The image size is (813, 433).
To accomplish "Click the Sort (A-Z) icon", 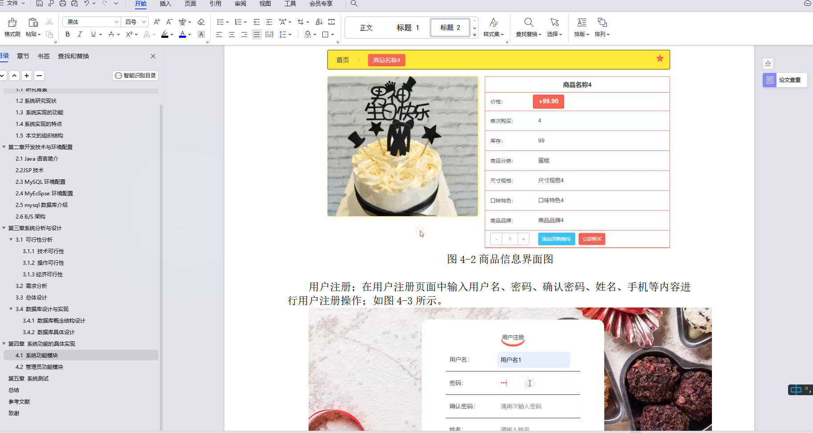I will coord(319,22).
